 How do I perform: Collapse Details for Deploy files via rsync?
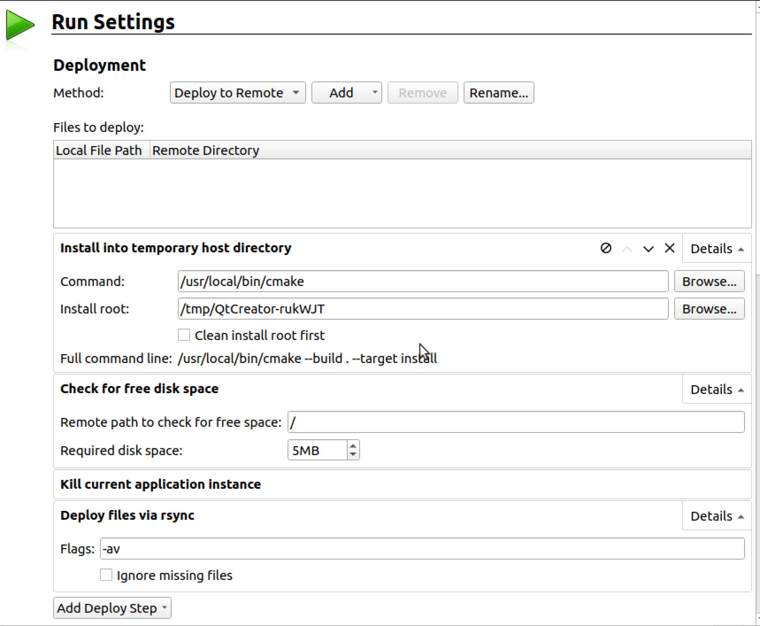click(717, 516)
